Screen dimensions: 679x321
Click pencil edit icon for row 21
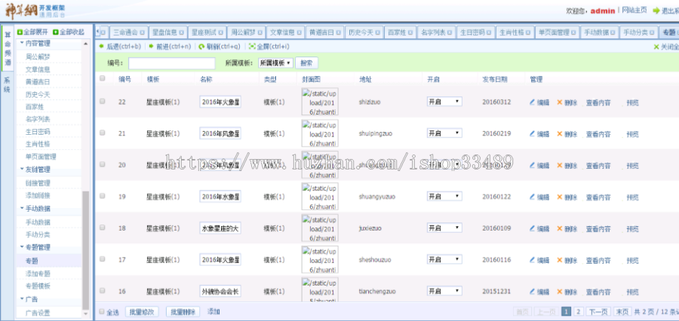tap(532, 134)
